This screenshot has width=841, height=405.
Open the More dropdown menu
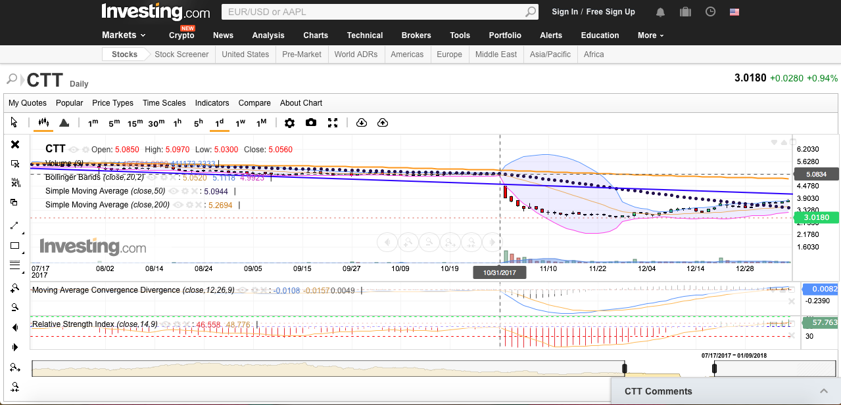(650, 35)
